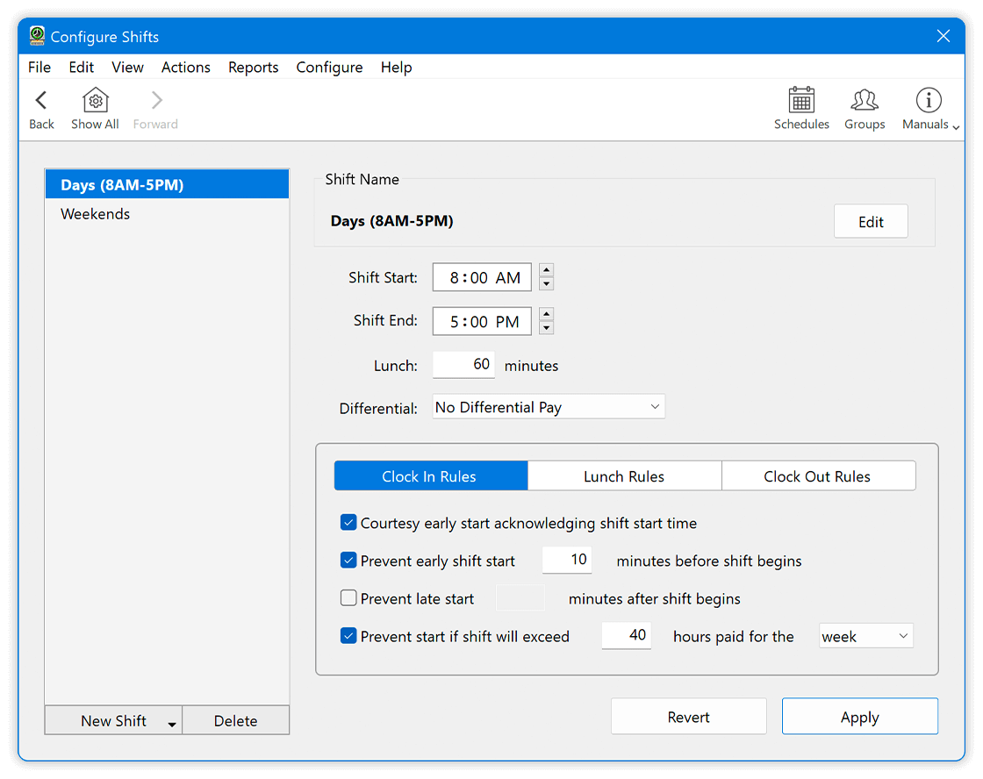This screenshot has width=983, height=779.
Task: Click the Shift Start time field
Action: [482, 277]
